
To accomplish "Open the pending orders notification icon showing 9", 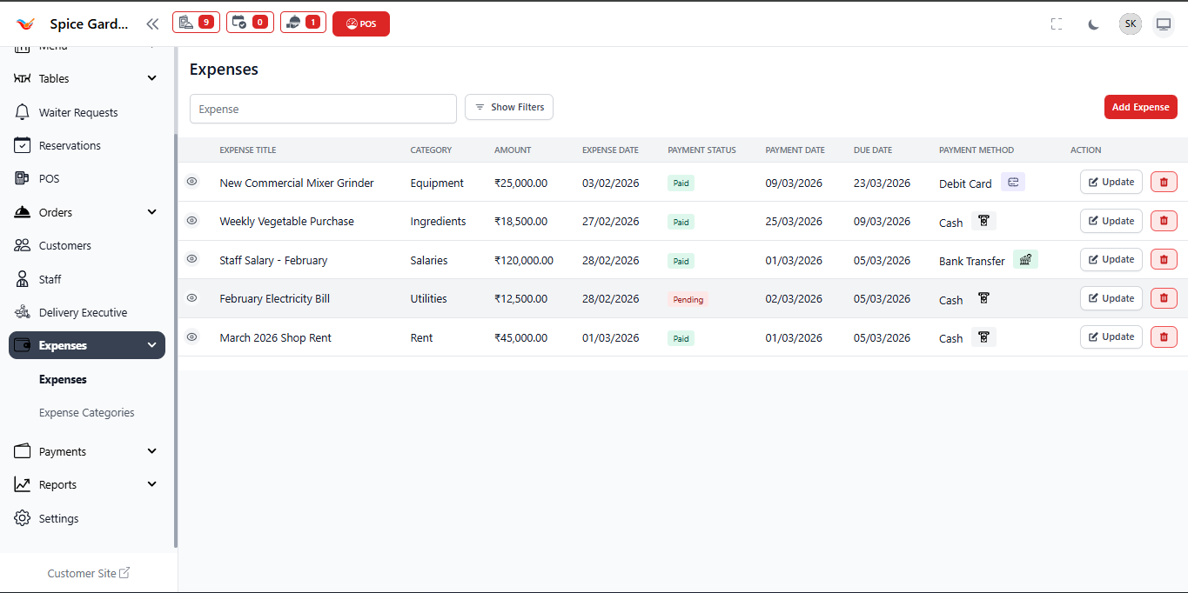I will click(x=196, y=23).
